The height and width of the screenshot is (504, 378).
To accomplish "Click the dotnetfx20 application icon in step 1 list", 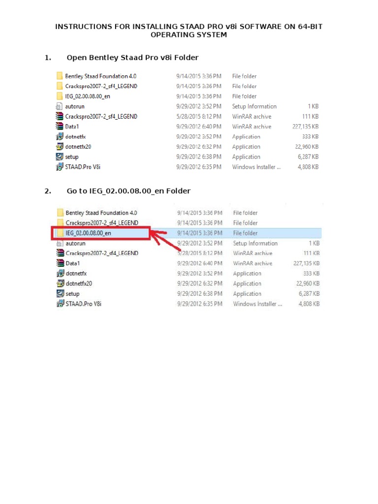I will pyautogui.click(x=60, y=147).
